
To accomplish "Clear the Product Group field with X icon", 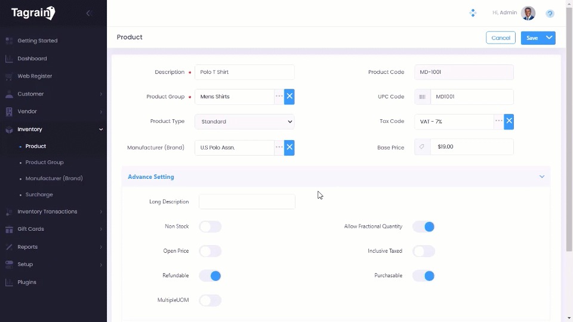I will 289,97.
